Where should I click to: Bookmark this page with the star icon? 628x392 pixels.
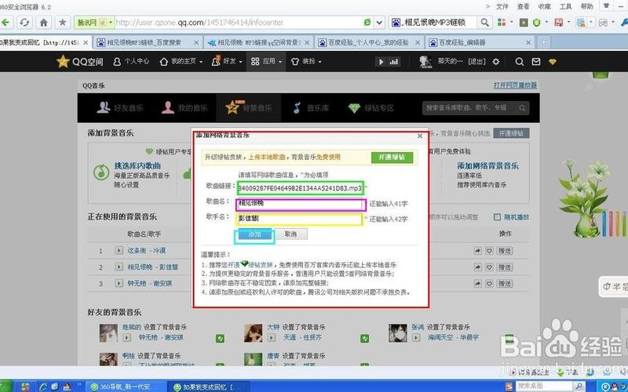[63, 23]
